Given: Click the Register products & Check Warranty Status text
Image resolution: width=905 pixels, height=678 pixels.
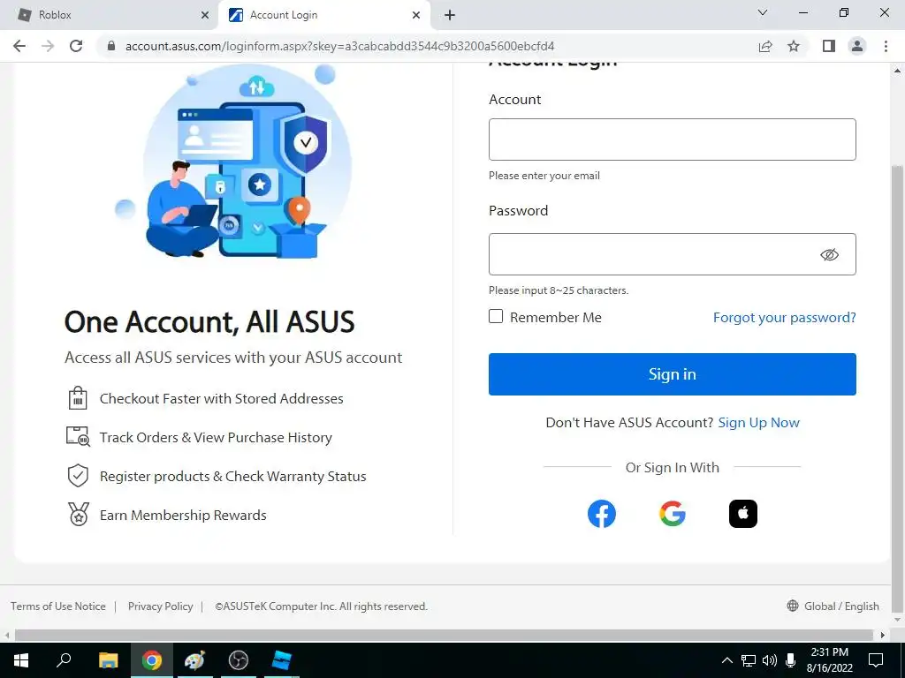Looking at the screenshot, I should point(233,476).
